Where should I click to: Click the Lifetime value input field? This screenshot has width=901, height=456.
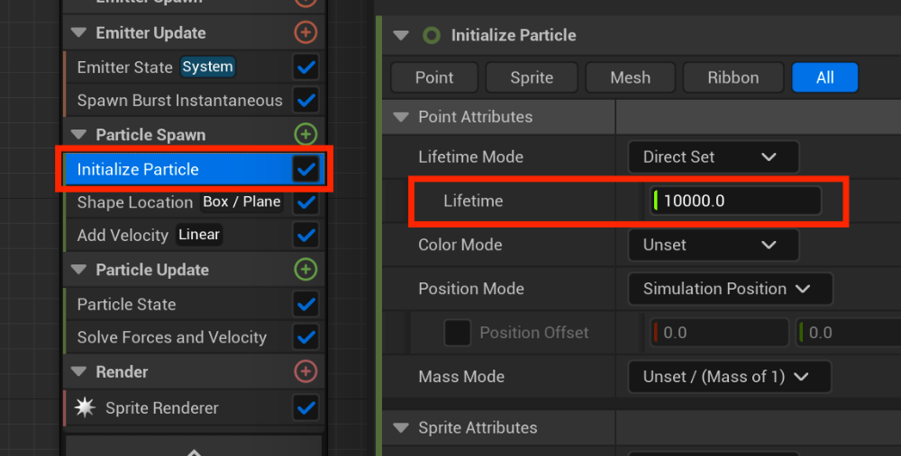(735, 201)
